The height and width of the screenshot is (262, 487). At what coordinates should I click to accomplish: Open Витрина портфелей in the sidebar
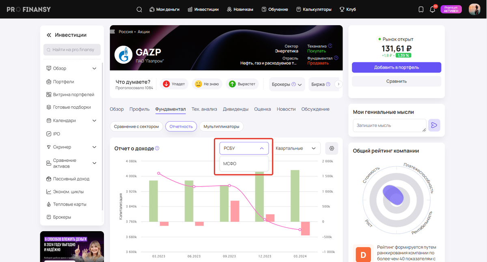[70, 94]
